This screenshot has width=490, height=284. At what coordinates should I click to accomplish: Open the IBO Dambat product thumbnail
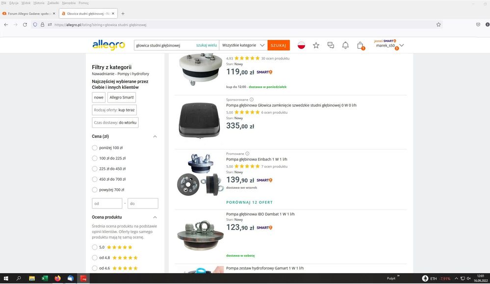[x=200, y=235]
